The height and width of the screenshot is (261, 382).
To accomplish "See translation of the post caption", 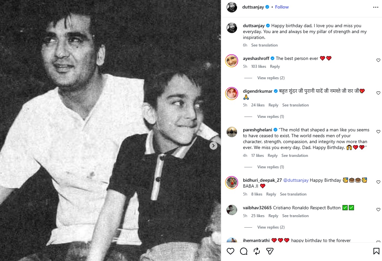I will pyautogui.click(x=264, y=45).
